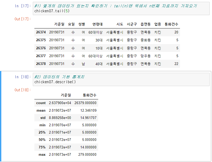Click the call count 22 cell
The image size is (212, 162).
click(176, 64)
